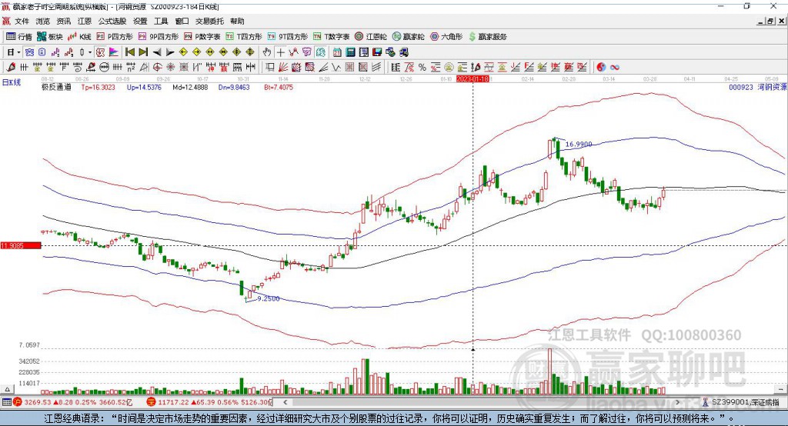Click the horizontal scrollbar left arrow
The width and height of the screenshot is (788, 426).
tap(285, 402)
